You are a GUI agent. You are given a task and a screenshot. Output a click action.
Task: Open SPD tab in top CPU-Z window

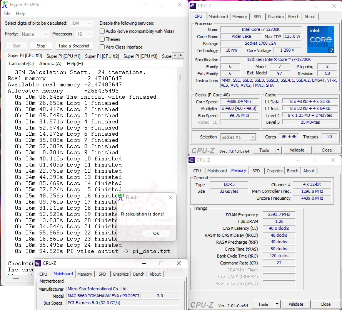(x=257, y=17)
